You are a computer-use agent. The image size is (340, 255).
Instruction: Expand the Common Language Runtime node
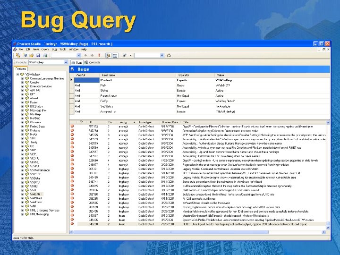click(x=22, y=78)
